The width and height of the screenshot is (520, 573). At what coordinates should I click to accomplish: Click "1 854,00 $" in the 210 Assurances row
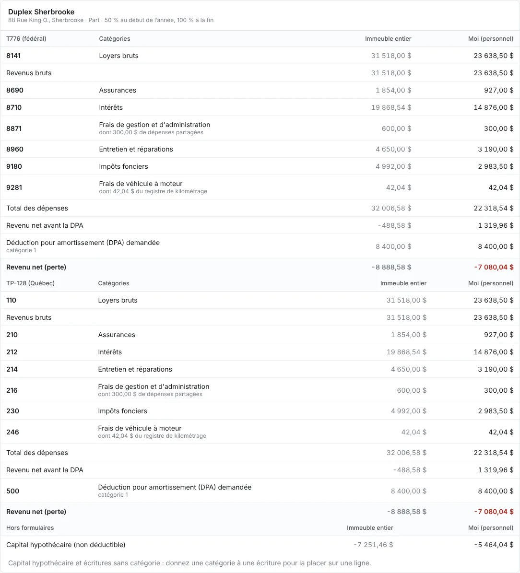tap(408, 335)
